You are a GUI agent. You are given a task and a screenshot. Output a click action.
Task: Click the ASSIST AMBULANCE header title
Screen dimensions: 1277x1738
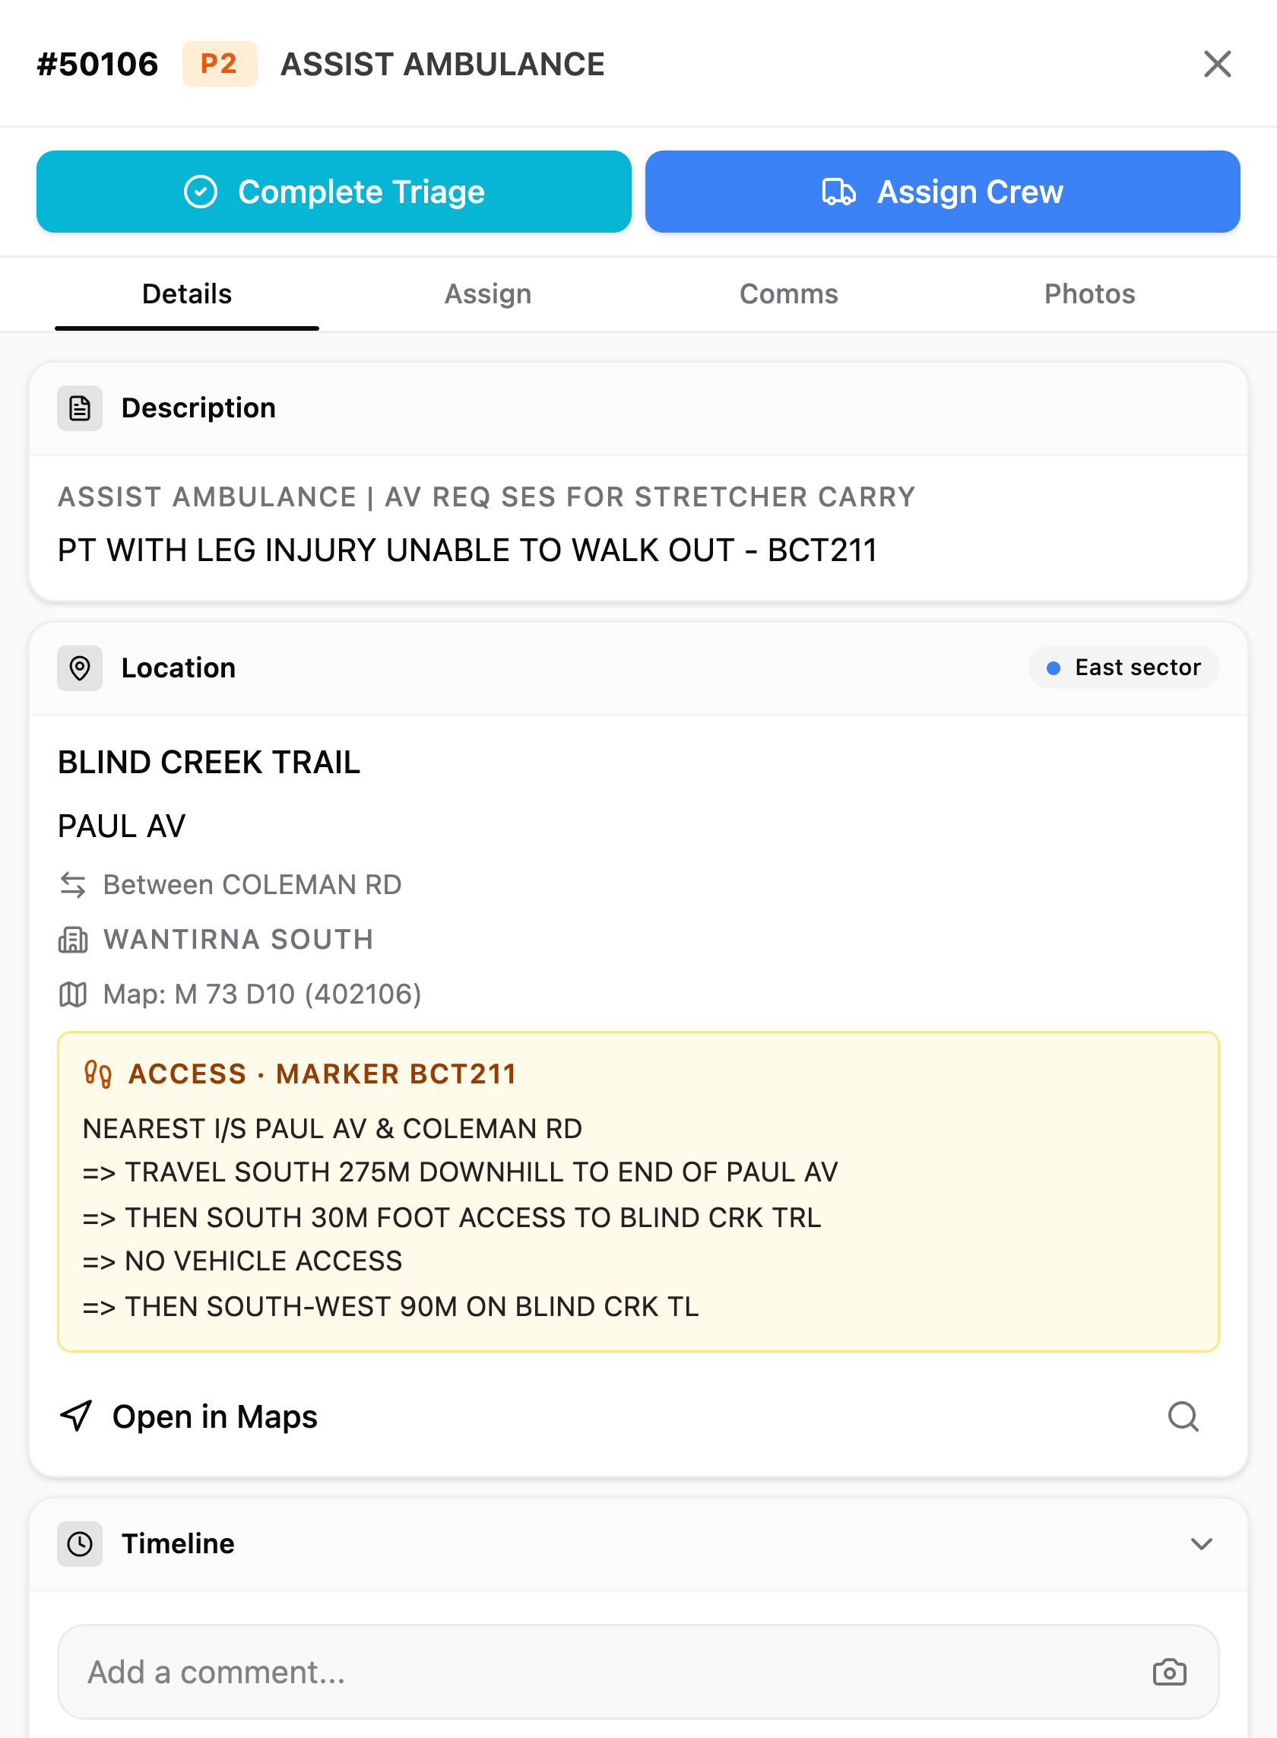coord(443,64)
